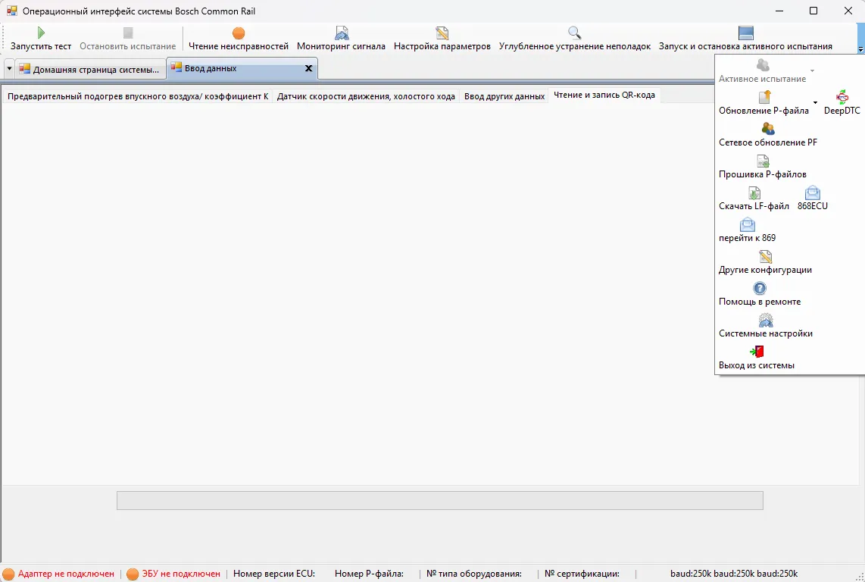Image resolution: width=865 pixels, height=582 pixels.
Task: Select the Ввод данных tab
Action: (242, 68)
